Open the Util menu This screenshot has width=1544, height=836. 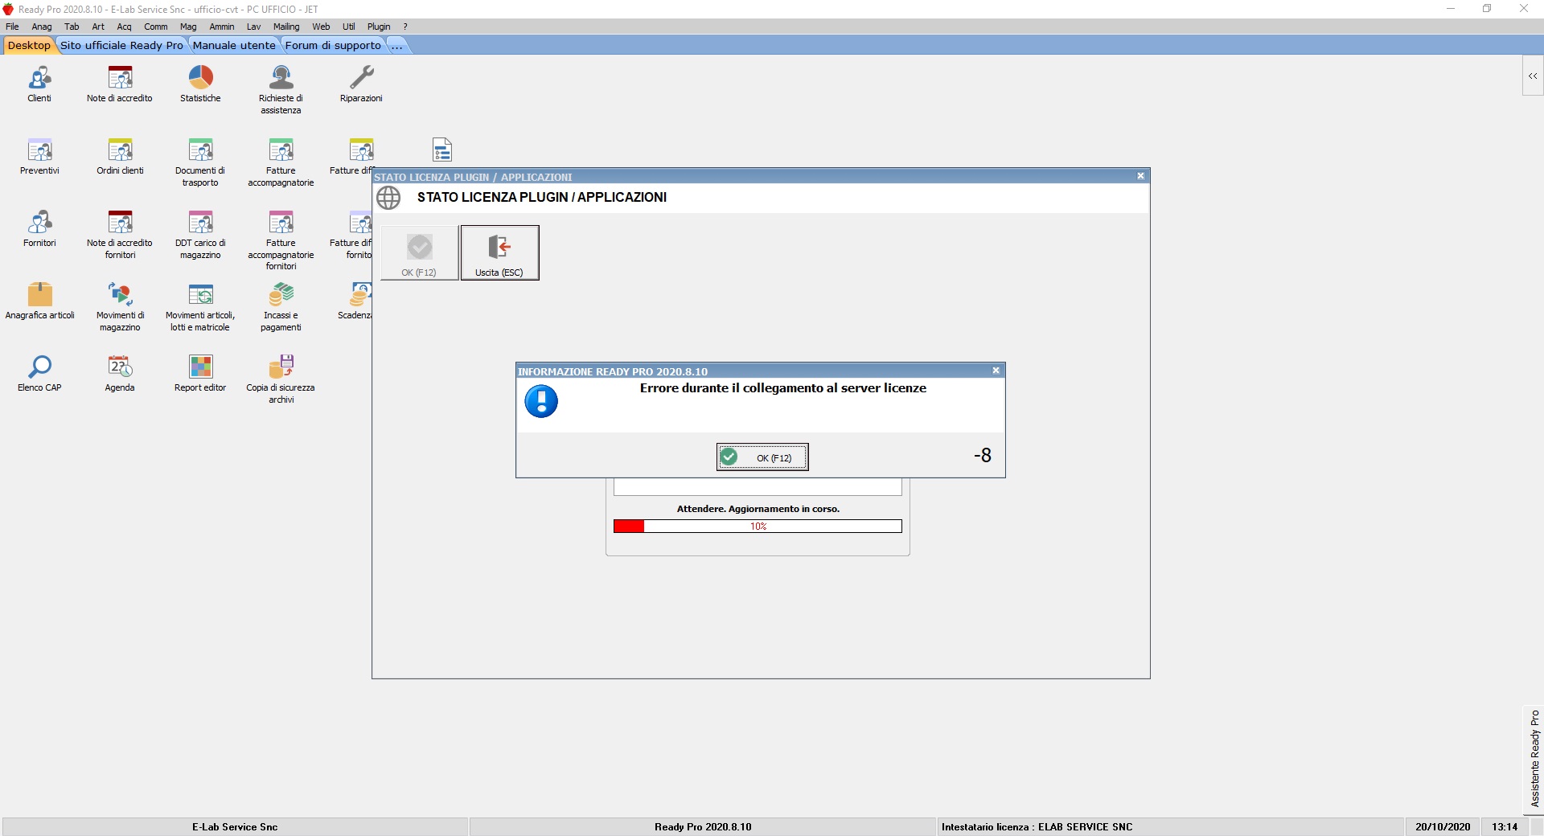tap(349, 27)
